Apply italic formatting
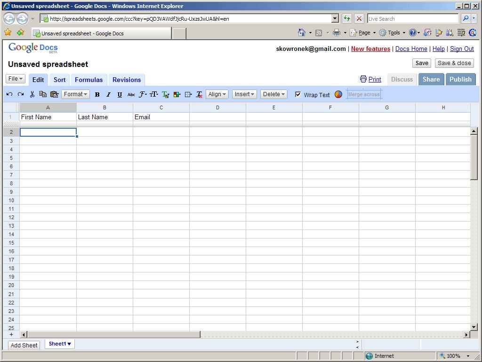Screen dimensions: 482x362 point(108,94)
